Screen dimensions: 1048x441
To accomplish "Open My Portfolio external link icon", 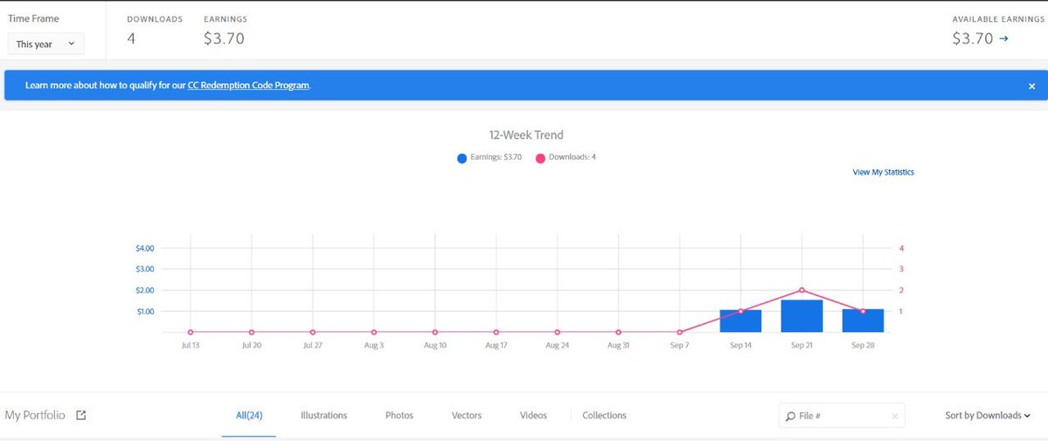I will [x=81, y=416].
